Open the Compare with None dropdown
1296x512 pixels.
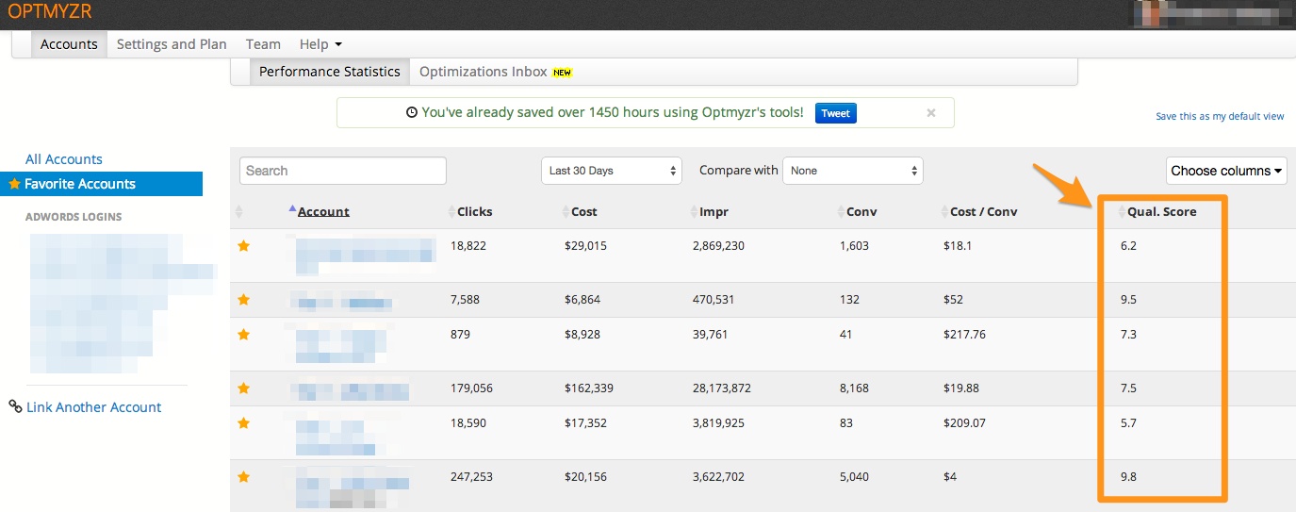(x=853, y=171)
